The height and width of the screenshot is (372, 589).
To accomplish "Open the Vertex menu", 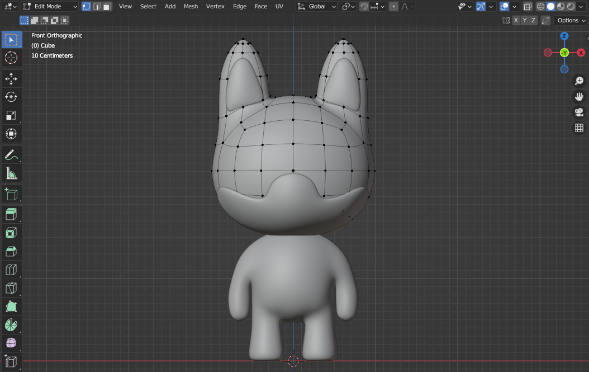I will tap(215, 7).
